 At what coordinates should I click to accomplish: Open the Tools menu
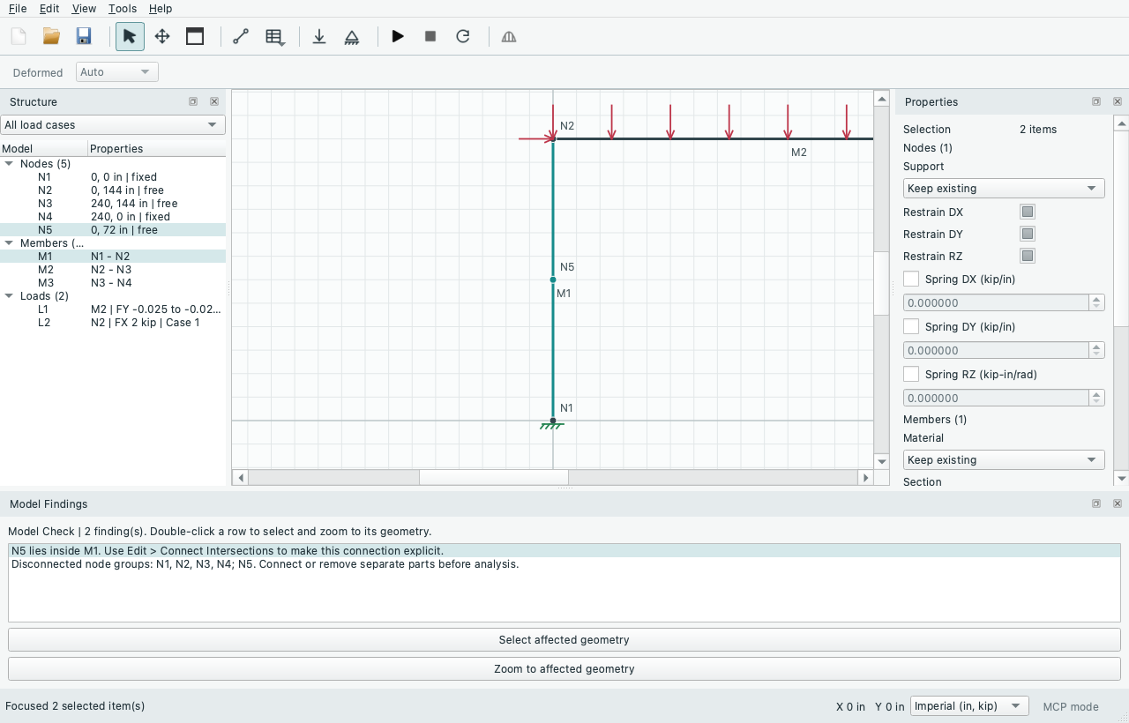click(123, 9)
